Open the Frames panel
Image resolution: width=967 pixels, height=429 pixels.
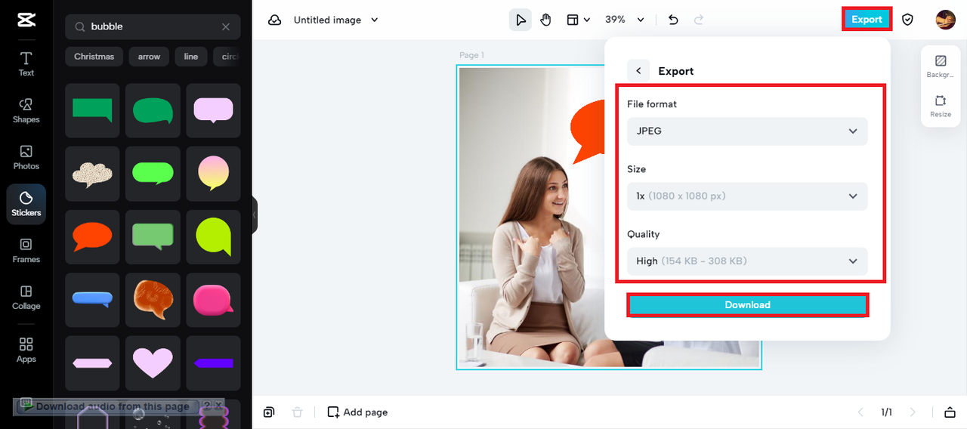point(26,251)
